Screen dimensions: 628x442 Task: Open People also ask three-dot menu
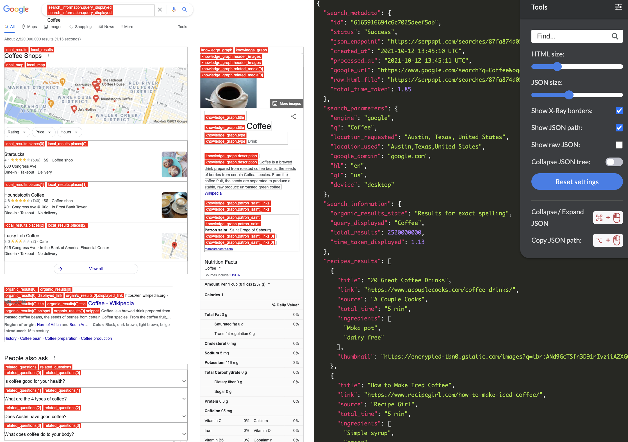(54, 358)
